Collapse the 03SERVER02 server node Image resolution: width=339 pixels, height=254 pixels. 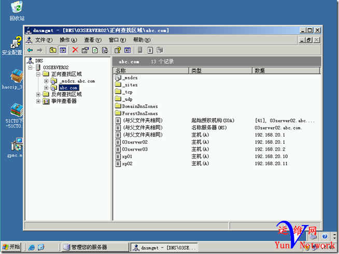[x=30, y=68]
